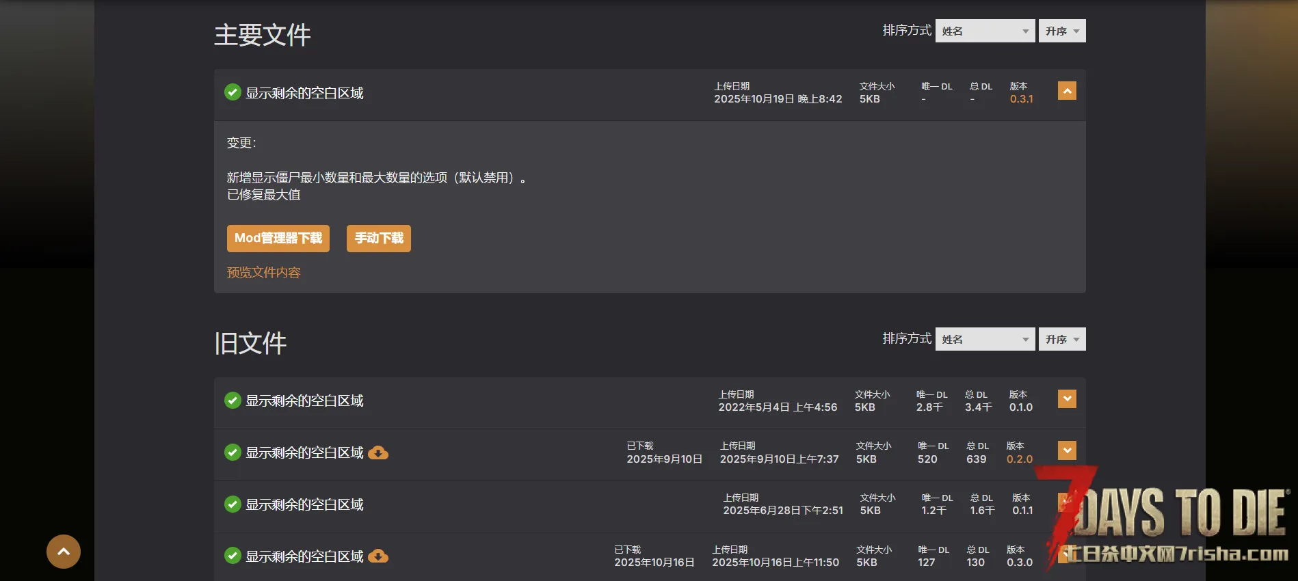The width and height of the screenshot is (1298, 581).
Task: Click green checkmark icon of version 0.1.0 file
Action: pyautogui.click(x=233, y=401)
